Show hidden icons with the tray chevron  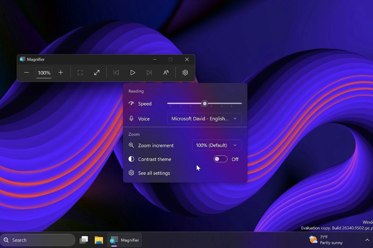(x=367, y=240)
